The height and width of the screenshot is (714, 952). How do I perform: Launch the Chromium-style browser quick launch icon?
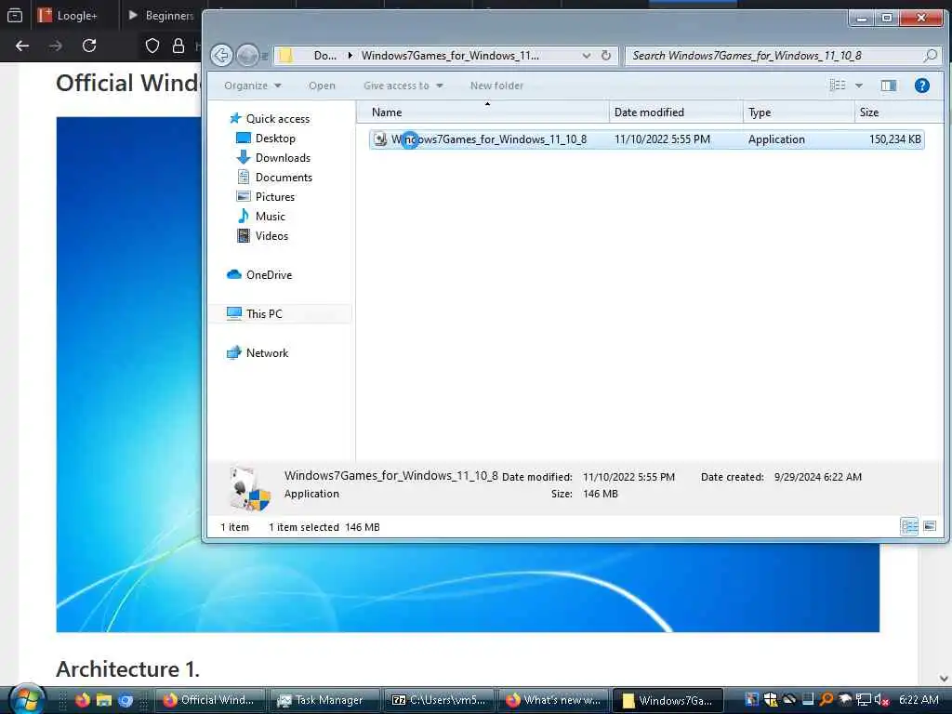(126, 700)
